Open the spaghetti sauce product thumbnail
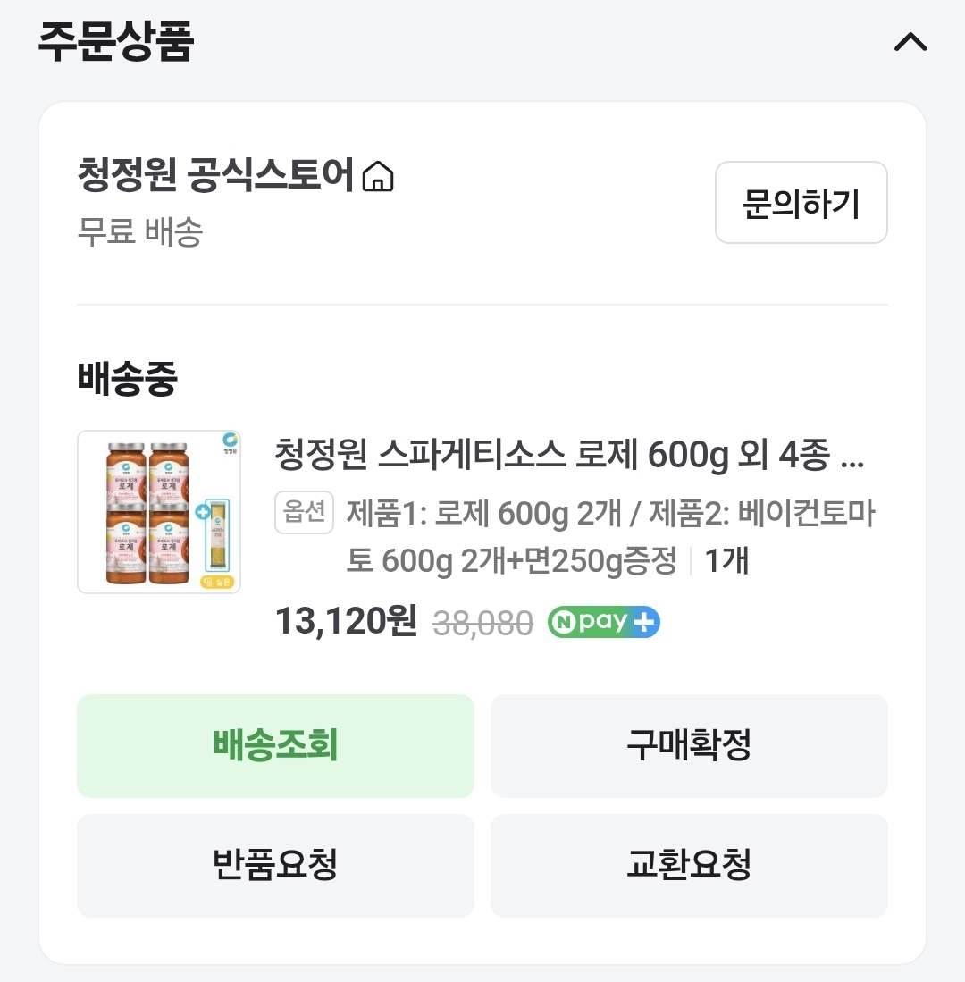Viewport: 965px width, 982px height. click(x=159, y=512)
